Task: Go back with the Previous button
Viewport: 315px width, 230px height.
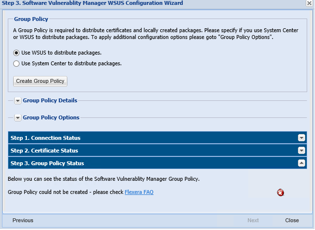Action: point(23,220)
